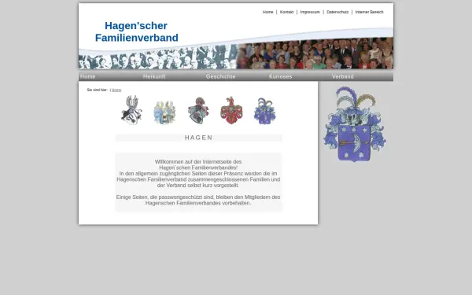Screen dimensions: 472x295
Task: Open the light blue coat of arms
Action: 164,112
